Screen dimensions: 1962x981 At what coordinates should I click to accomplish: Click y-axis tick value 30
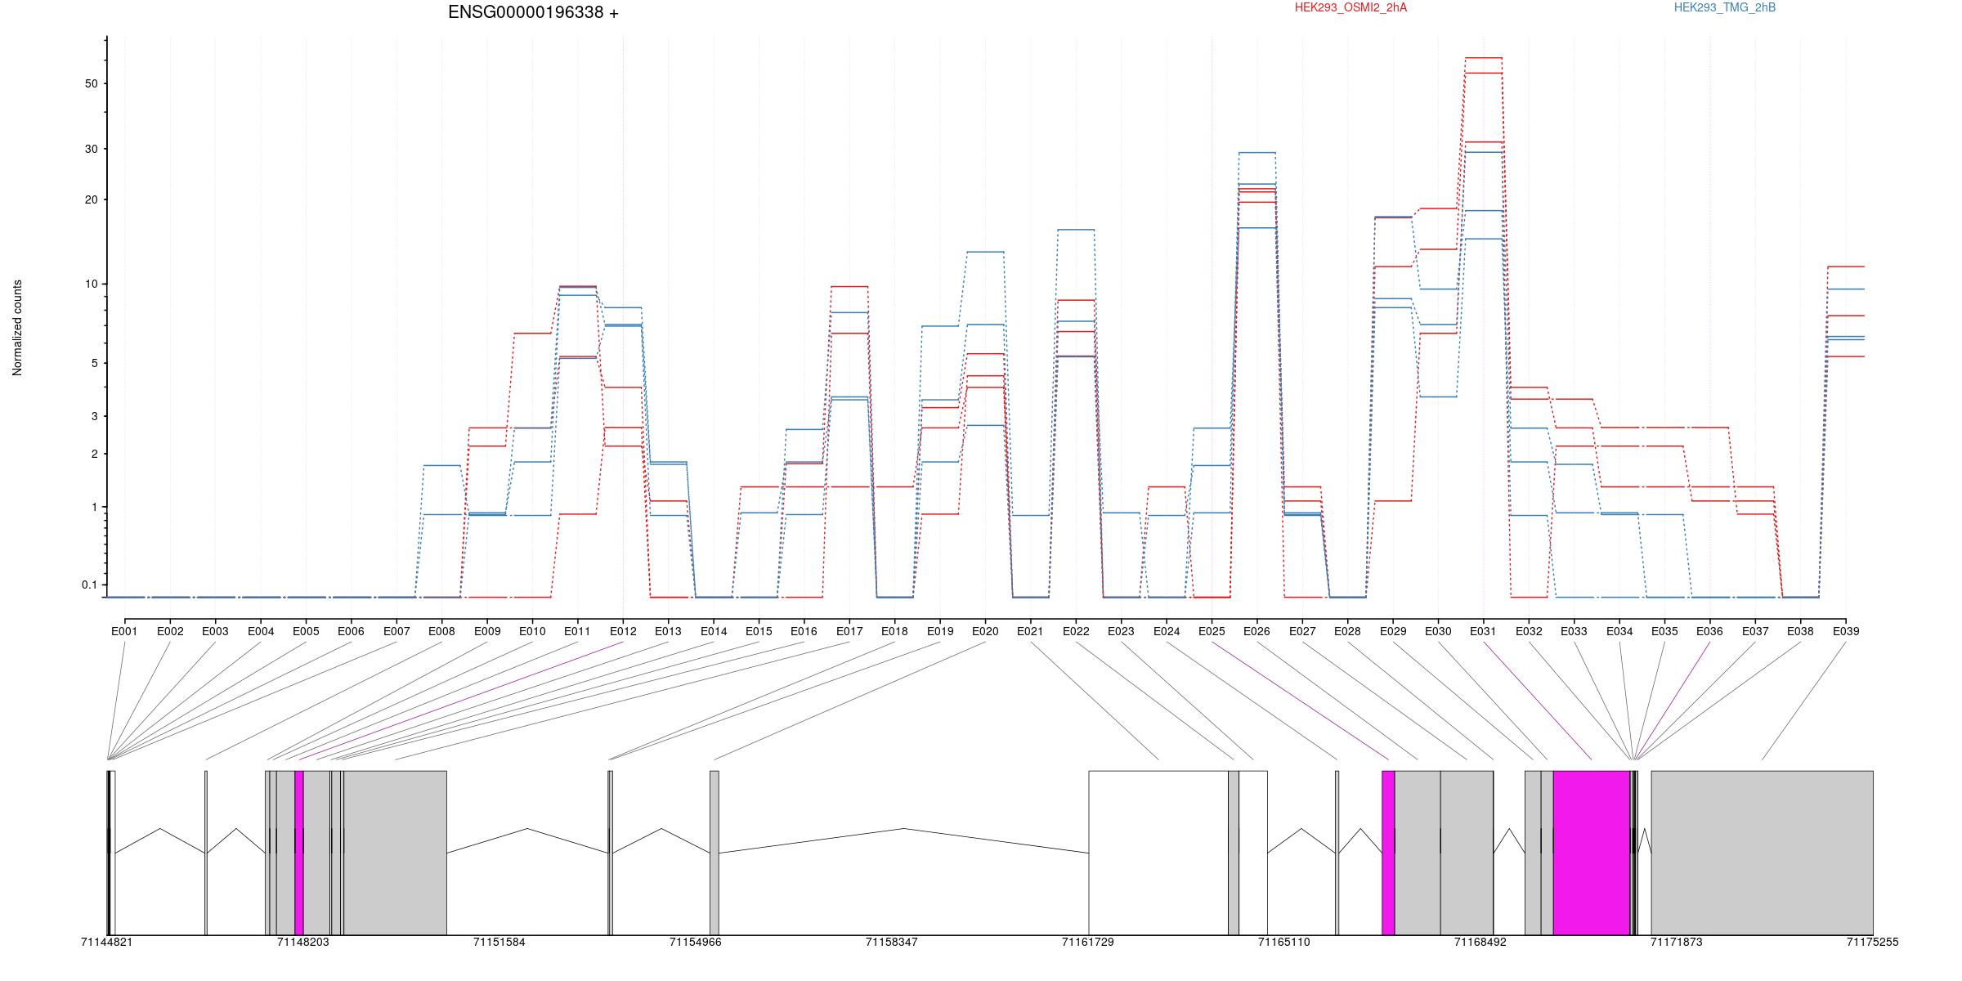coord(91,149)
